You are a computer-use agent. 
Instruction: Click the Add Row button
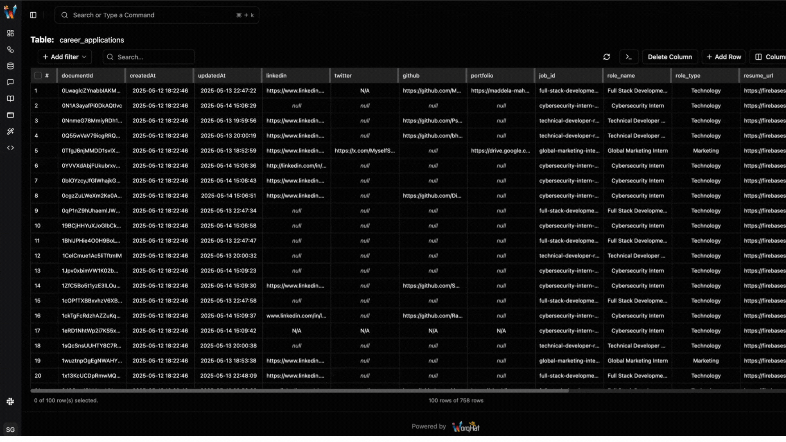(723, 57)
